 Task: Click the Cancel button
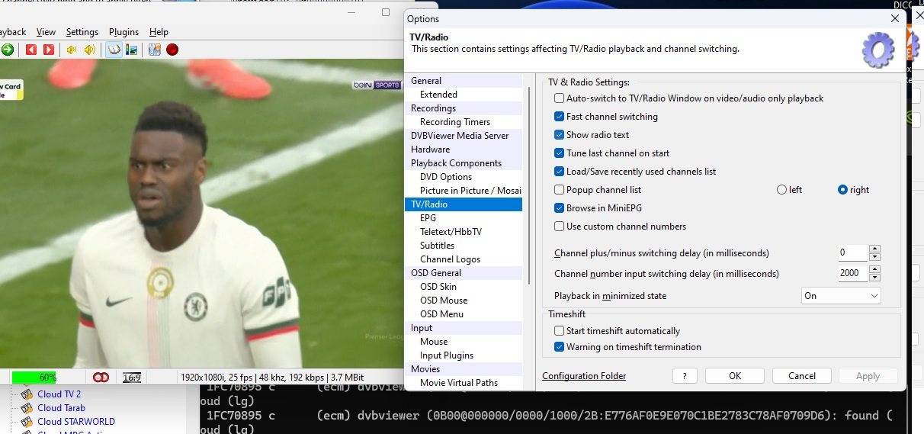tap(802, 376)
